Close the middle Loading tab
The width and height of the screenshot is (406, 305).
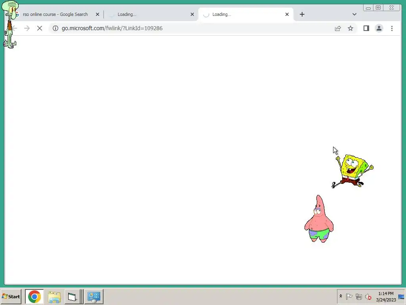coord(192,14)
